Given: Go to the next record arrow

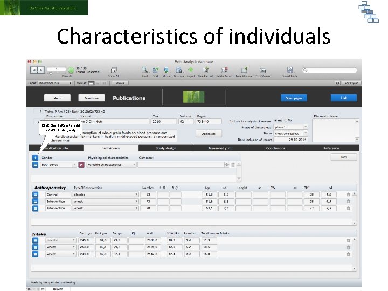Looking at the screenshot, I should click(41, 70).
